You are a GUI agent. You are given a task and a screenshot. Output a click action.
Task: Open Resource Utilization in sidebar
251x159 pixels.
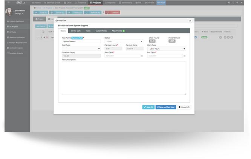pos(16,37)
